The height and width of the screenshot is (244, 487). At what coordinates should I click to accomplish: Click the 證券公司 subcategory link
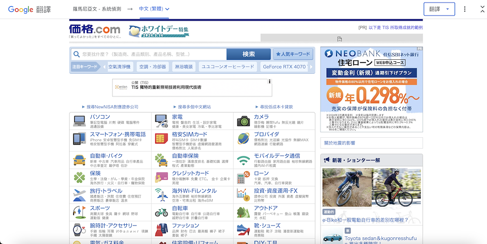point(260,197)
